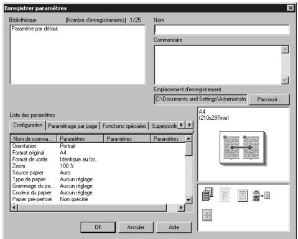Screen dimensions: 298x239
Task: Click the stacked pages collate icon
Action: click(x=208, y=194)
